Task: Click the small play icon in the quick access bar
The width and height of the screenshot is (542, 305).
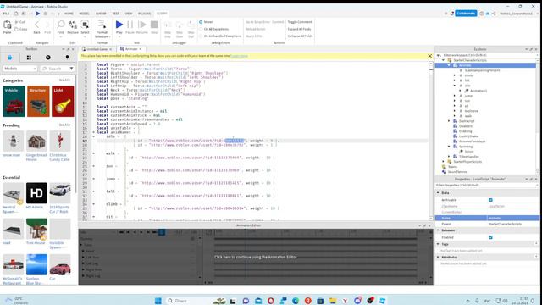Action: tap(37, 14)
